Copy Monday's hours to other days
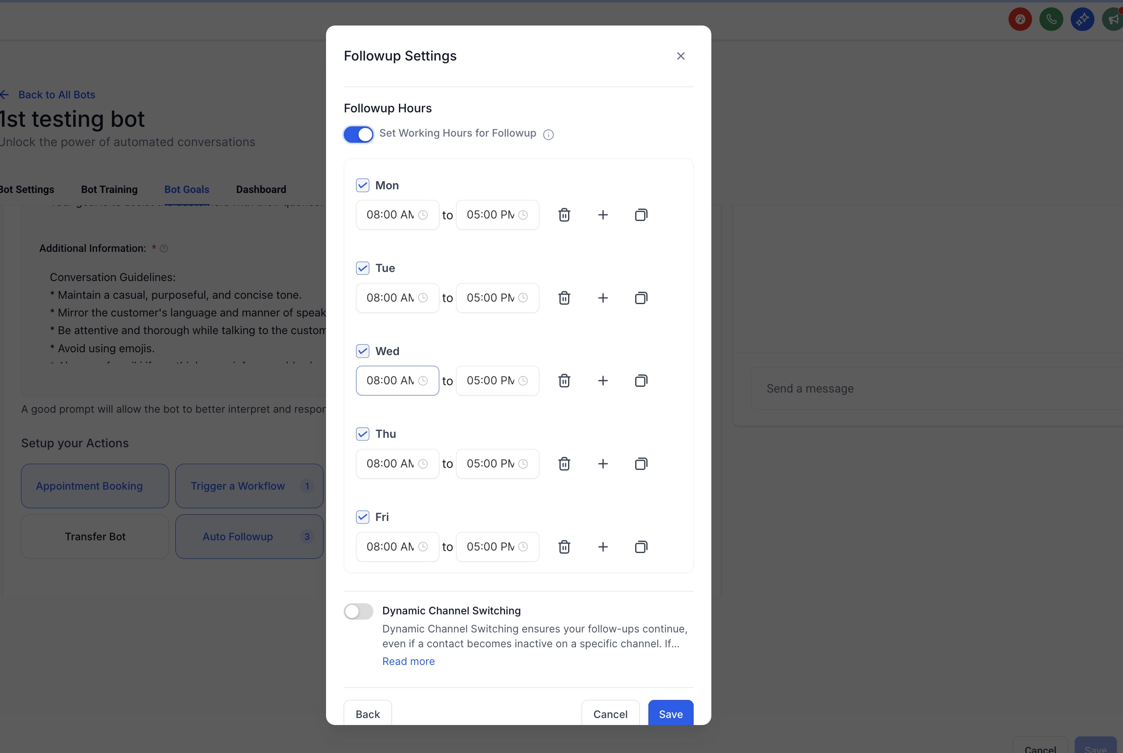1123x753 pixels. click(x=641, y=215)
